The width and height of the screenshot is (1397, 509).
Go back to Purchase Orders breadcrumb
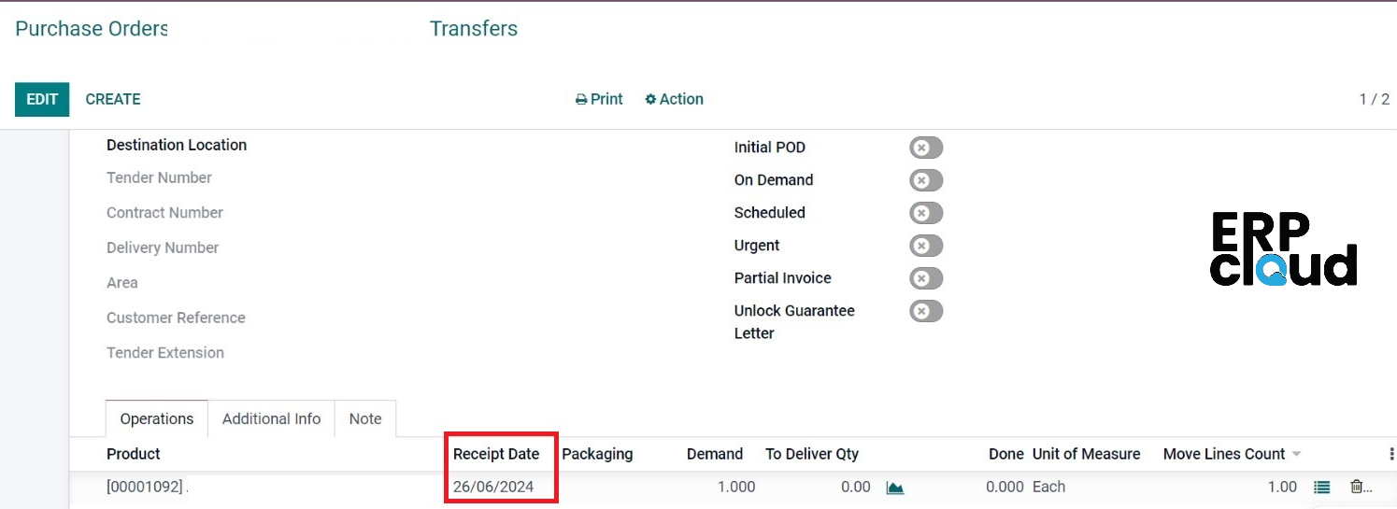[x=92, y=29]
